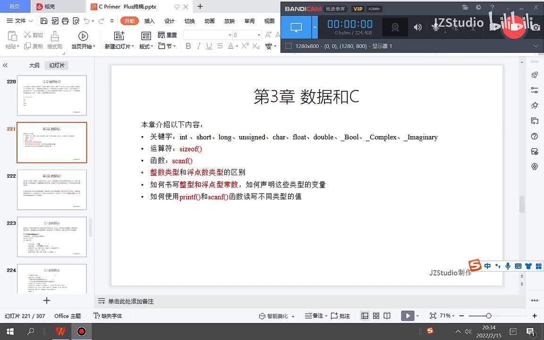The width and height of the screenshot is (544, 340).
Task: Click the Paste clipboard icon
Action: pos(12,36)
